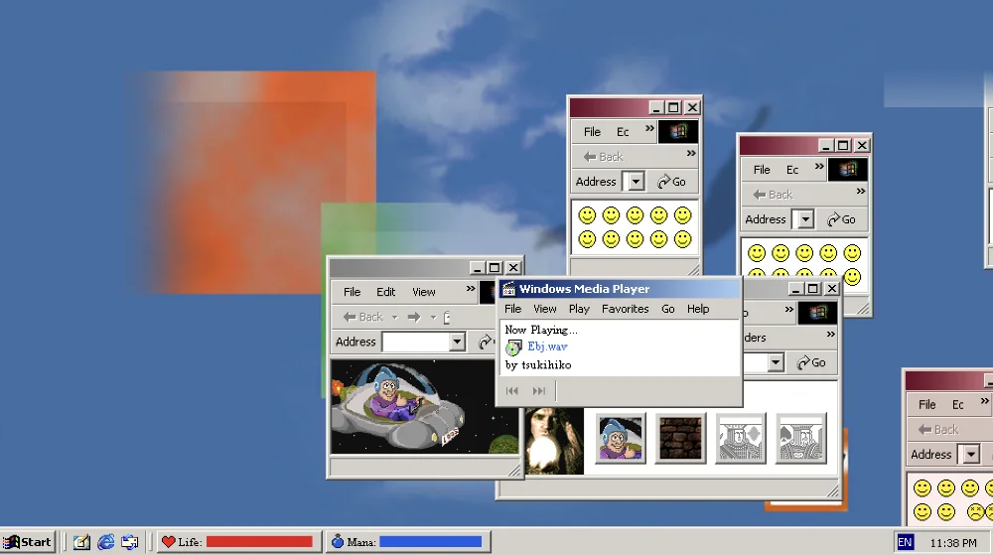
Task: Select the king playing card thumbnail
Action: click(x=741, y=438)
